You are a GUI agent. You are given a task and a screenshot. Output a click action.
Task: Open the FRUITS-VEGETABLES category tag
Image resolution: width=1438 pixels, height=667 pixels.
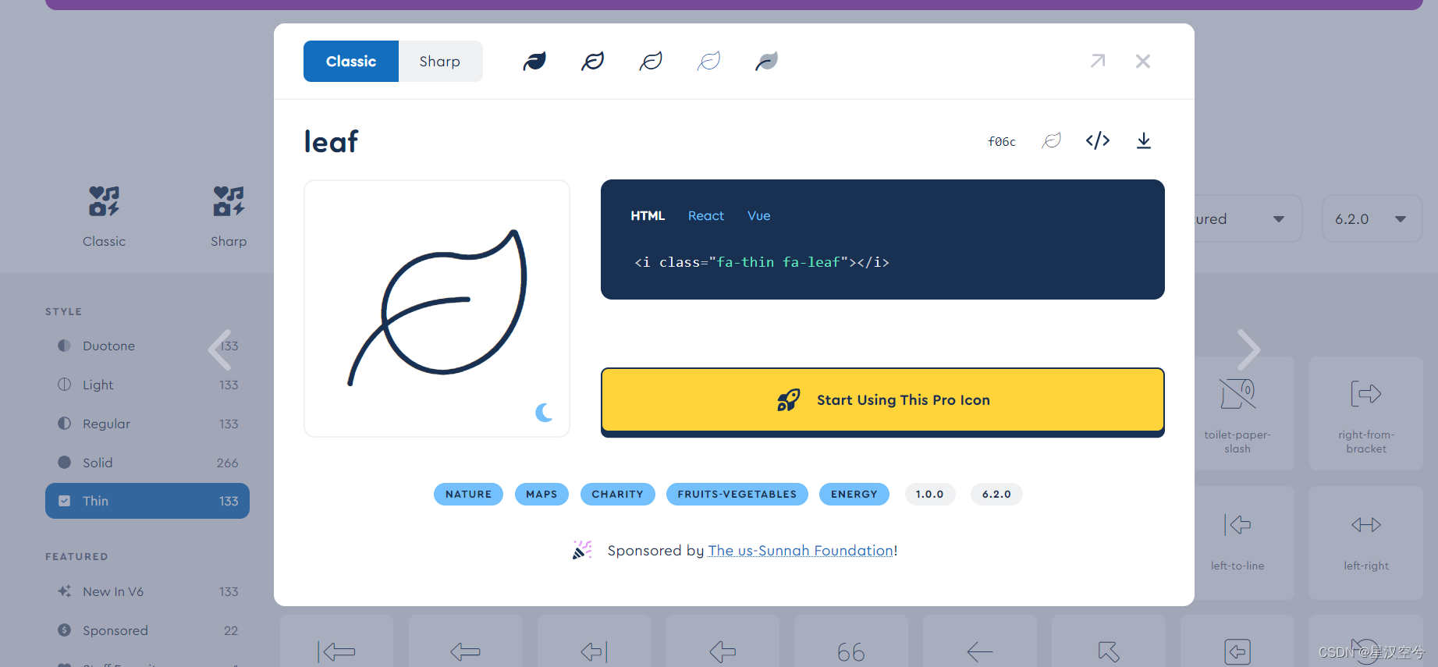[737, 495]
